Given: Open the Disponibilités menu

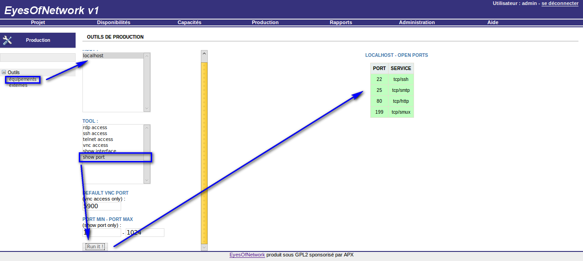Looking at the screenshot, I should coord(113,22).
